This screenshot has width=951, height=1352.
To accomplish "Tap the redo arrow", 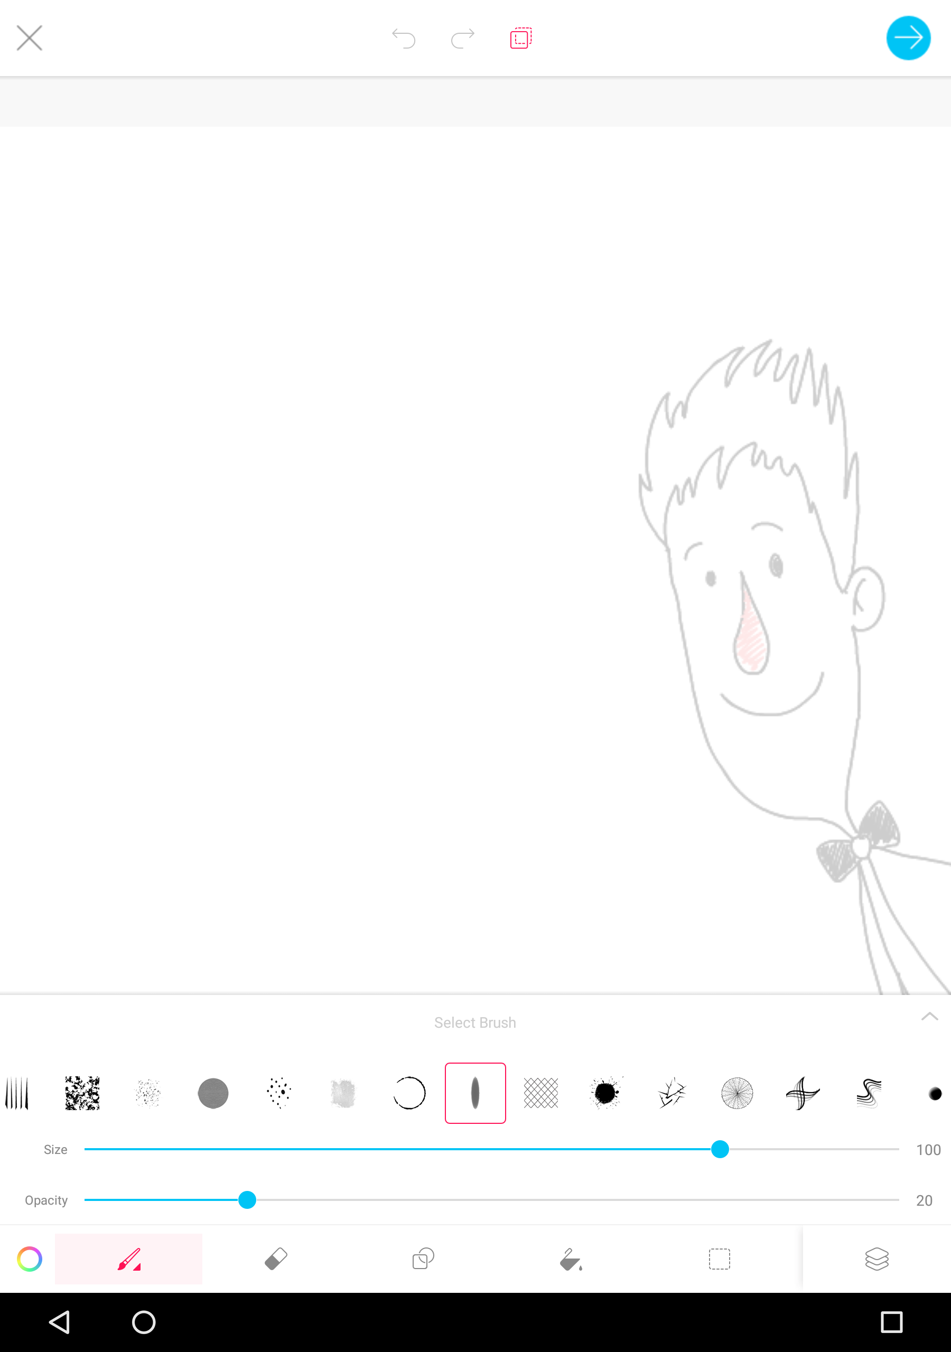I will [462, 38].
